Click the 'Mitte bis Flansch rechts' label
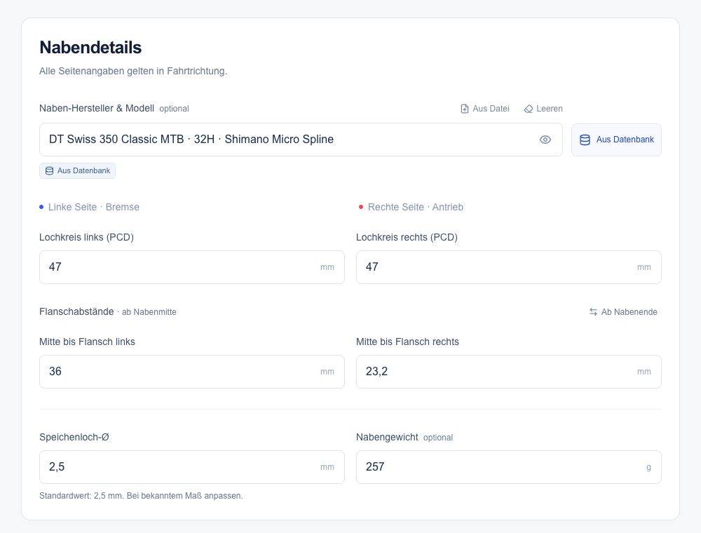Viewport: 701px width, 533px height. tap(408, 342)
